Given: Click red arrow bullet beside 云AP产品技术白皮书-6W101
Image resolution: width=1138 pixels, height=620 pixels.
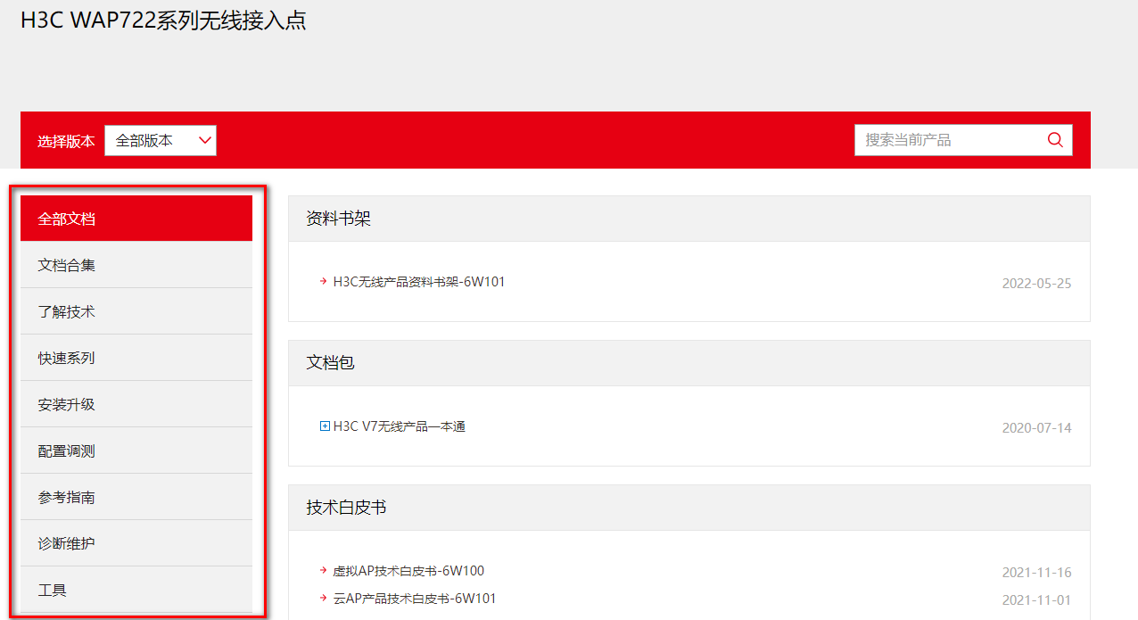Looking at the screenshot, I should click(x=323, y=599).
